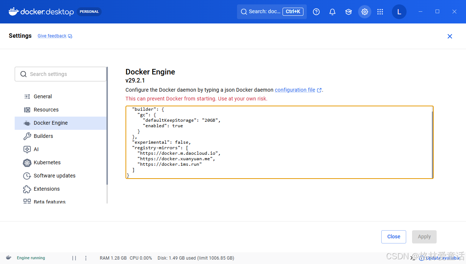Open the Settings gear icon in header
Screen dimensions: 466x264
365,12
